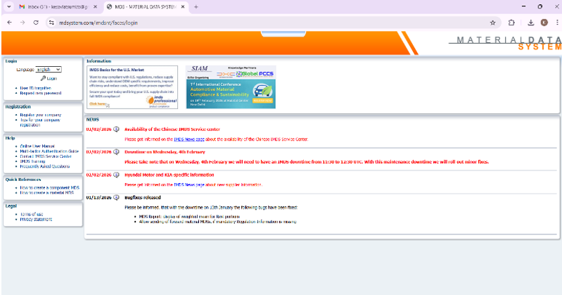Click the Login key icon
The image size is (562, 295).
[43, 78]
